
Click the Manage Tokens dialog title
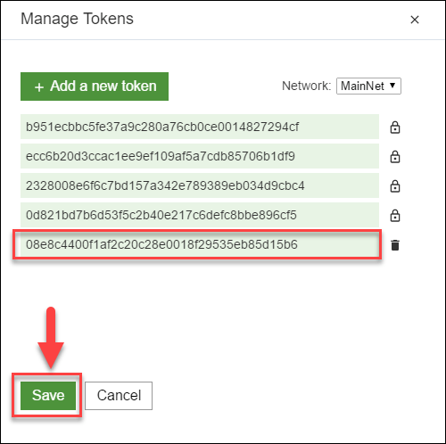point(77,19)
